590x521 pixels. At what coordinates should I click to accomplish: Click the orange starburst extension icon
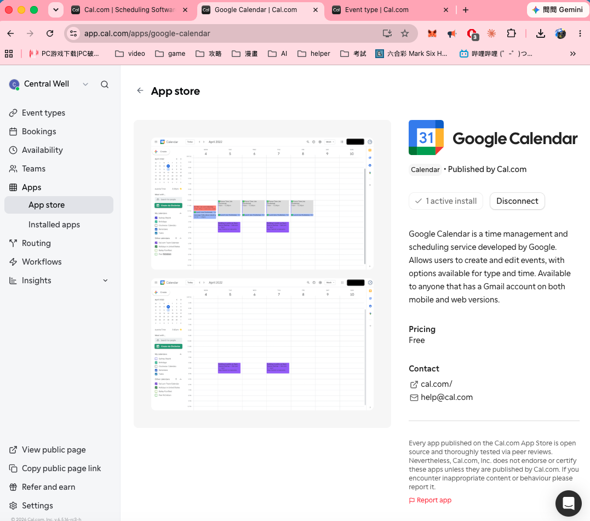491,33
